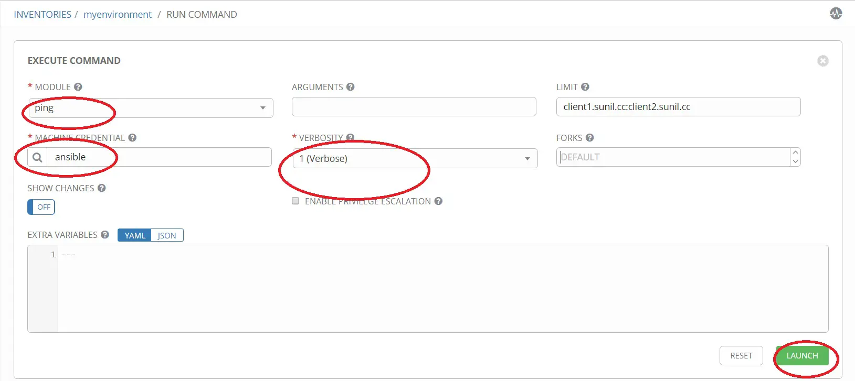Viewport: 855px width, 381px height.
Task: Show help for the Forks field
Action: [589, 138]
